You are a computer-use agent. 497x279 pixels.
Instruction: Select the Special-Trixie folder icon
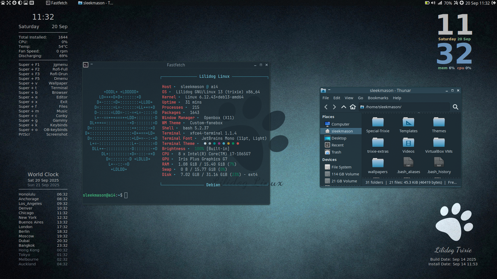(x=378, y=122)
